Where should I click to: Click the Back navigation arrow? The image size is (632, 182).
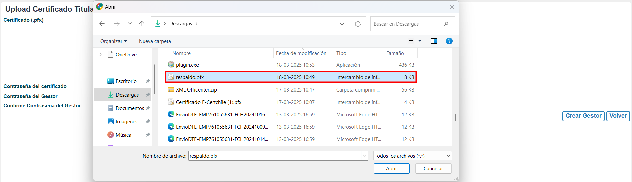point(102,24)
